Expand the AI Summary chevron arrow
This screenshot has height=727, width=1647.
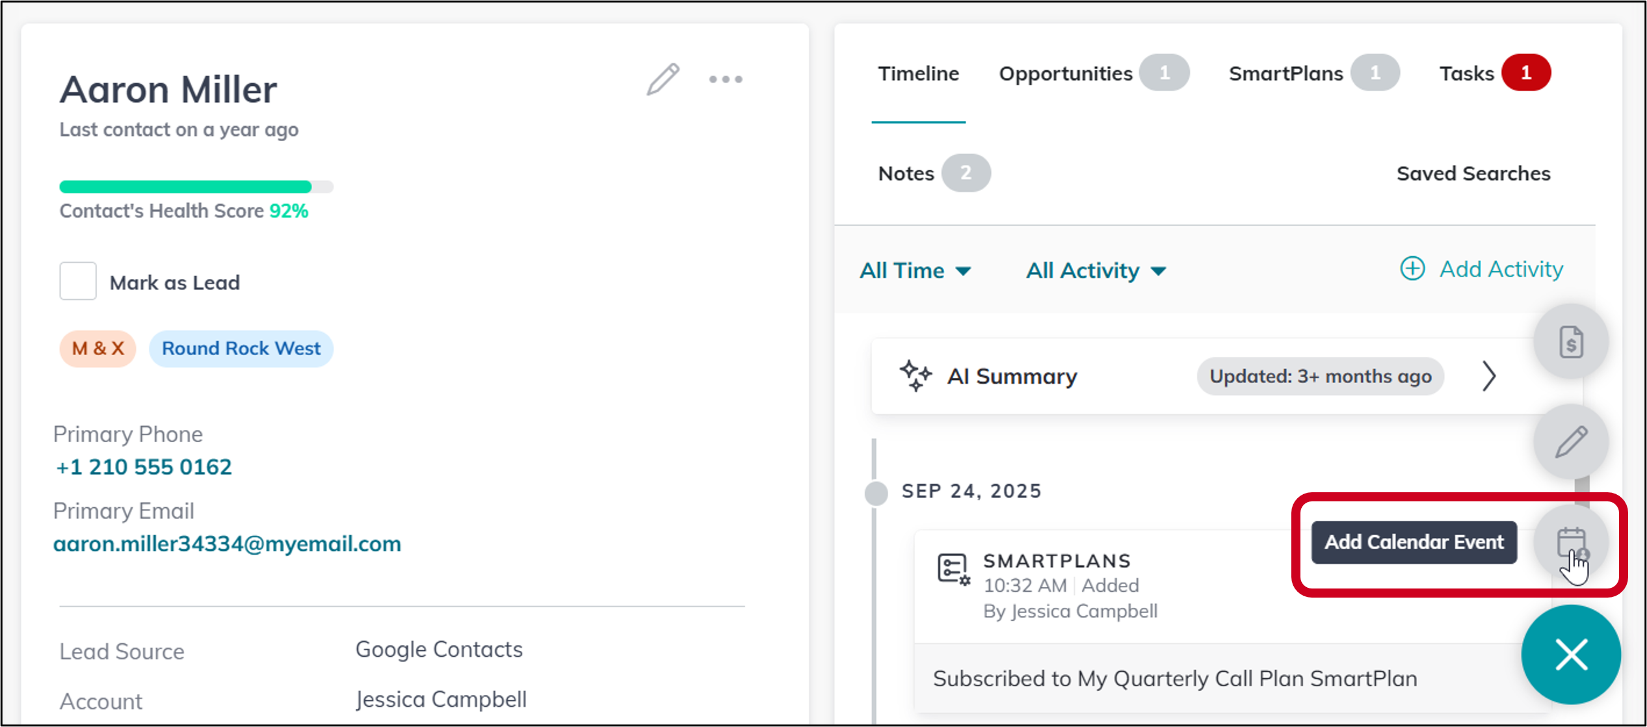(1489, 376)
